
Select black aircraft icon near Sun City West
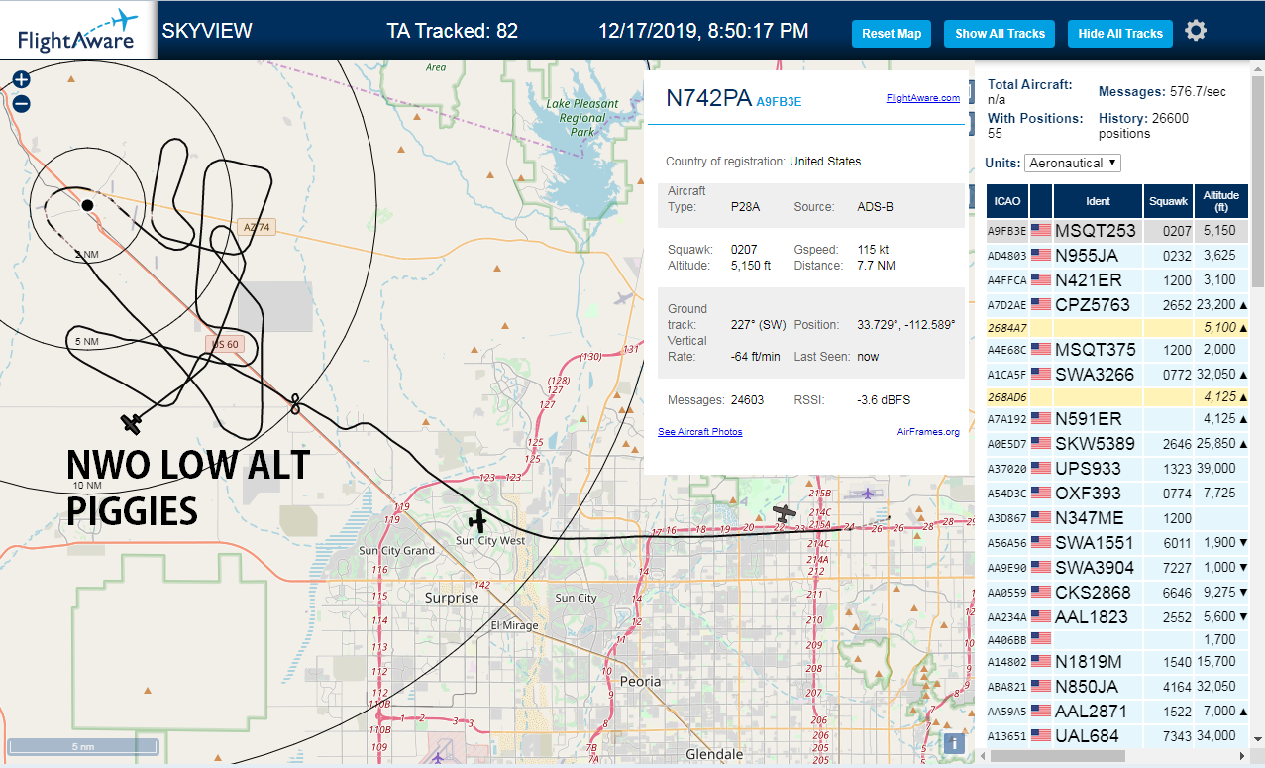click(x=478, y=520)
